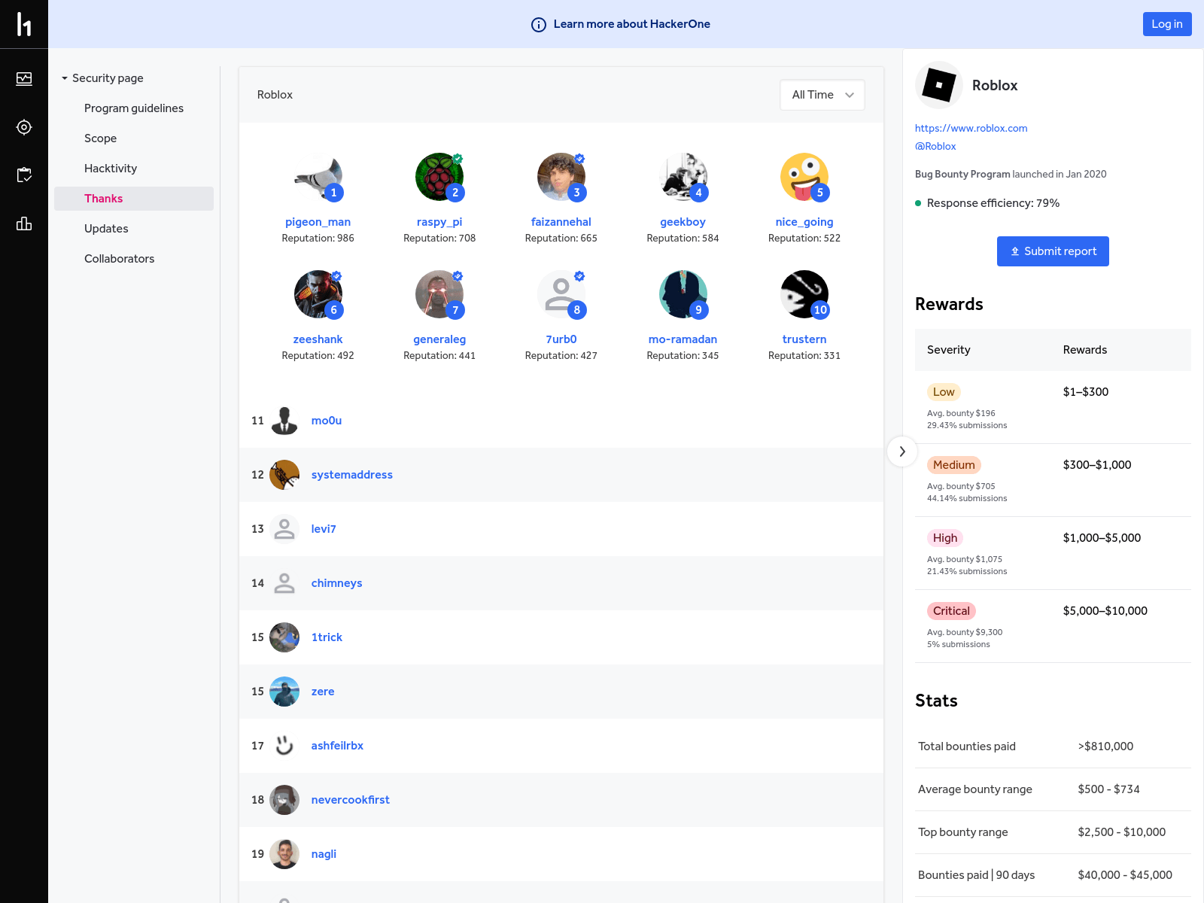Click chimneys's default avatar icon
This screenshot has height=903, width=1204.
point(284,583)
